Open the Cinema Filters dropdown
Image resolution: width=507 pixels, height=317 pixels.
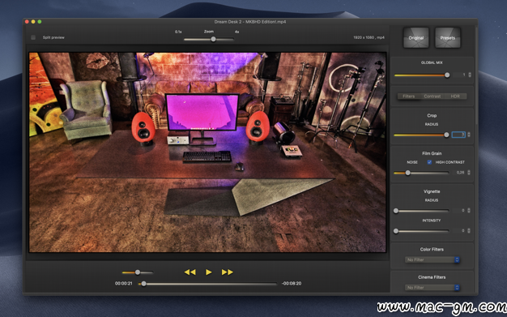point(432,288)
